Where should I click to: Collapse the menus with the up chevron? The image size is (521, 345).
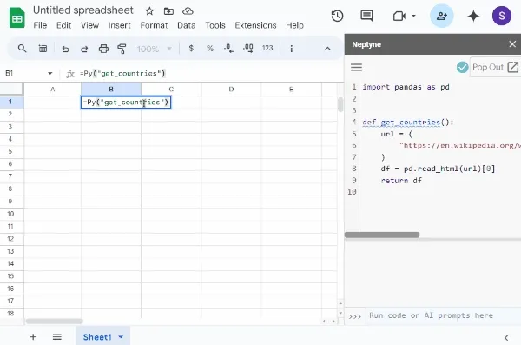point(327,49)
